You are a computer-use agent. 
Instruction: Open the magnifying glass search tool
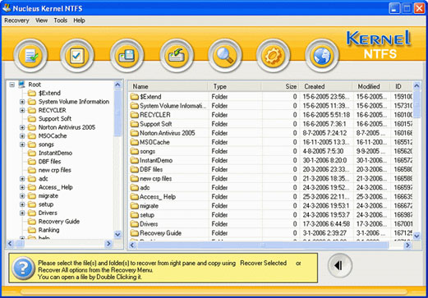point(225,56)
